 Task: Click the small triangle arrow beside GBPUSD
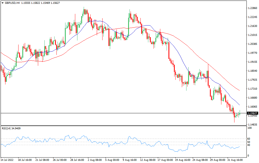pyautogui.click(x=2, y=3)
